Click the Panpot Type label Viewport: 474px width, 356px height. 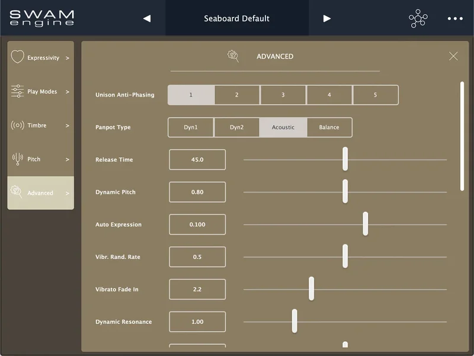(113, 127)
